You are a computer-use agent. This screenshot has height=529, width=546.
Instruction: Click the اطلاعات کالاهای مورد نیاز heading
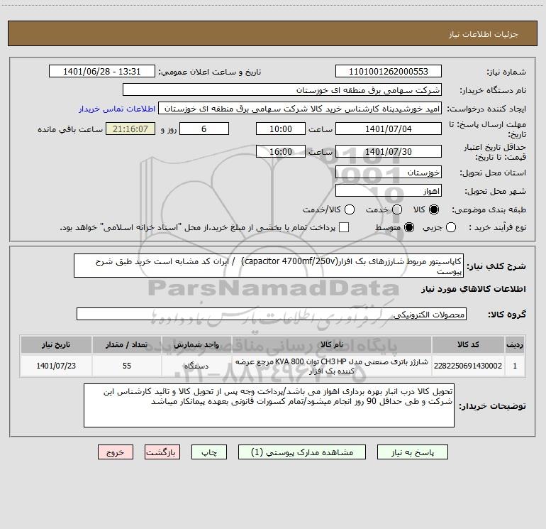tap(474, 289)
